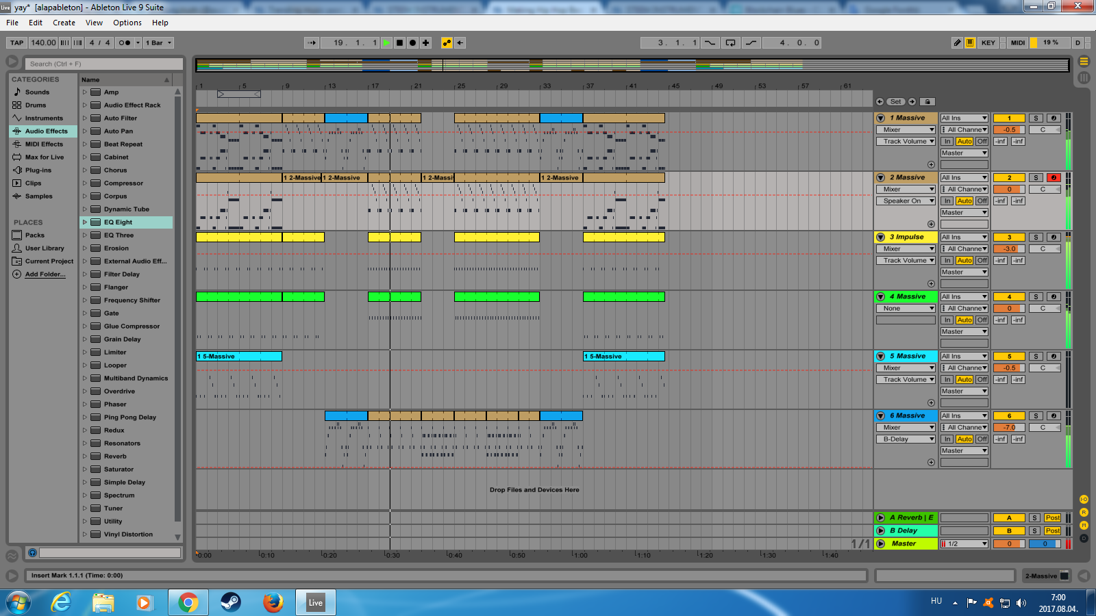Expand the EQ Eight device folder
1096x616 pixels.
[85, 222]
